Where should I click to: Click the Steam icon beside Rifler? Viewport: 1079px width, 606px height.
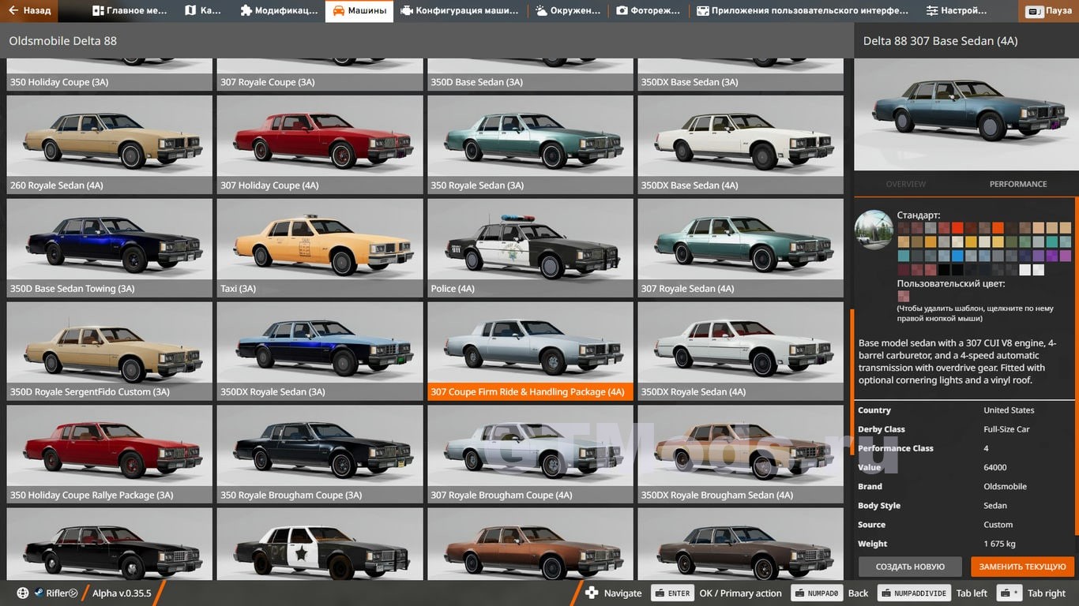pyautogui.click(x=38, y=593)
